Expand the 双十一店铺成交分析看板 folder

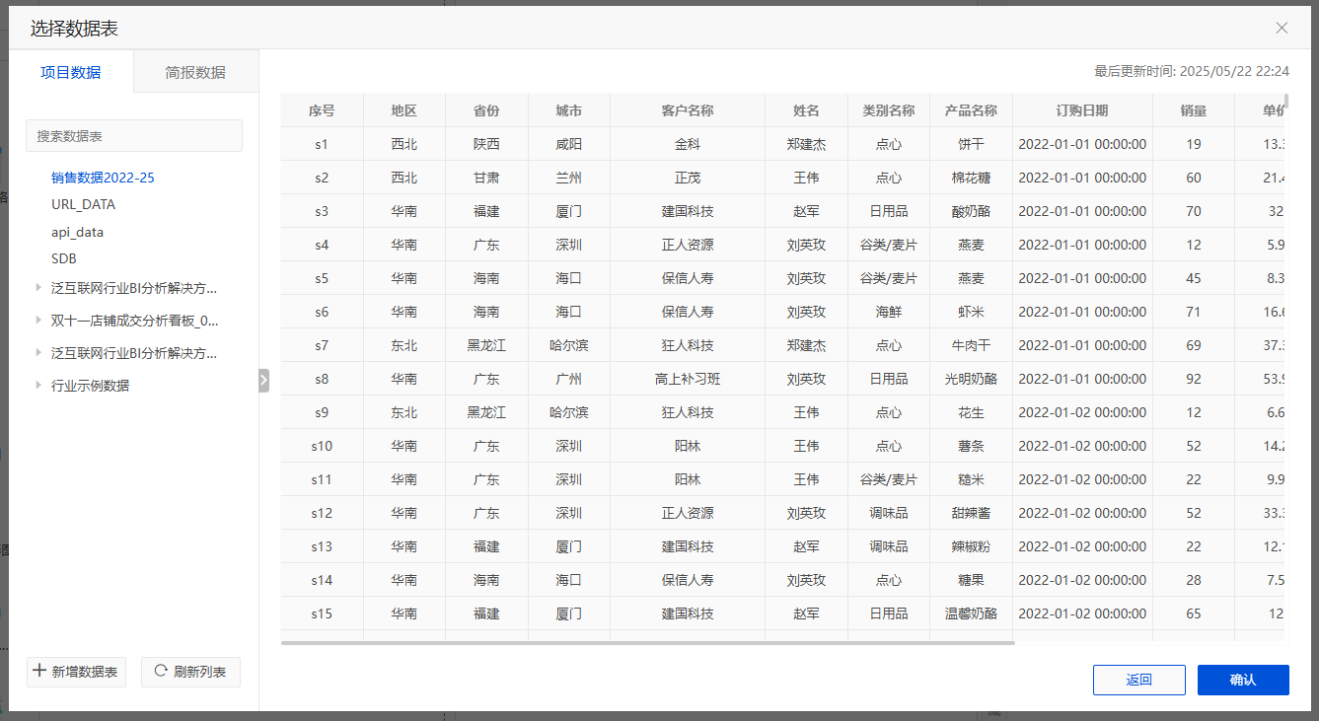(38, 320)
